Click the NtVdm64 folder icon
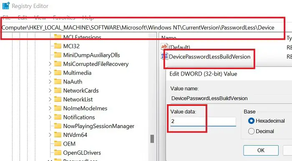Image resolution: width=292 pixels, height=161 pixels. pos(58,135)
